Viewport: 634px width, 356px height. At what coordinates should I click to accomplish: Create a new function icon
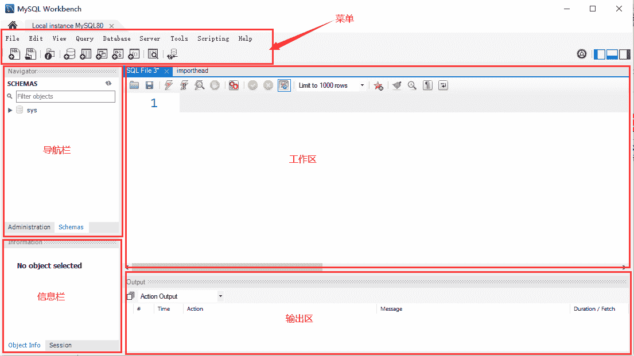(134, 54)
